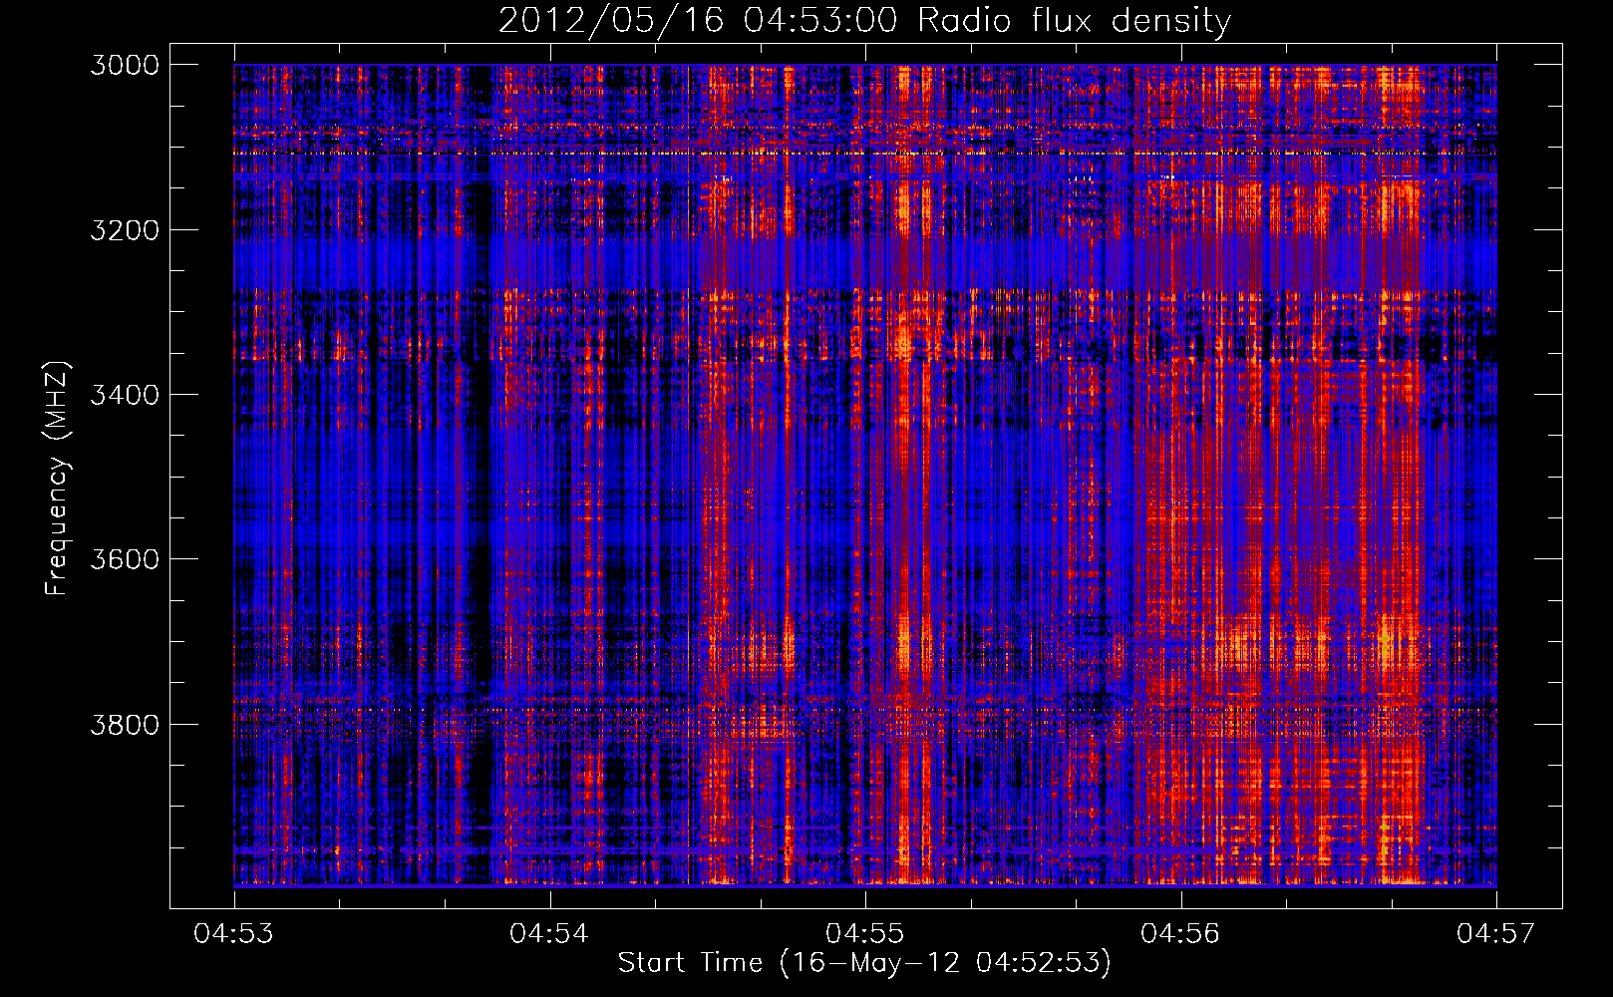Click the 3600 frequency axis label

(x=125, y=559)
